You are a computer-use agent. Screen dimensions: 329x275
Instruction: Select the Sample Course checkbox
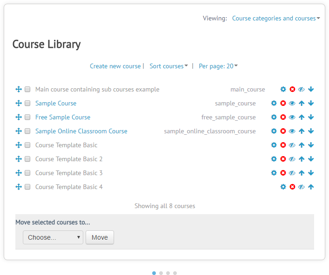point(27,103)
